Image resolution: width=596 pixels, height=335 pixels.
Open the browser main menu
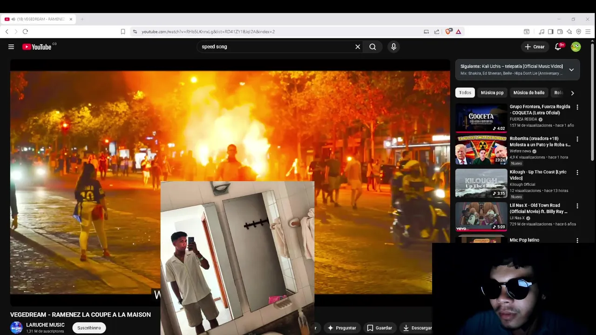[x=588, y=32]
